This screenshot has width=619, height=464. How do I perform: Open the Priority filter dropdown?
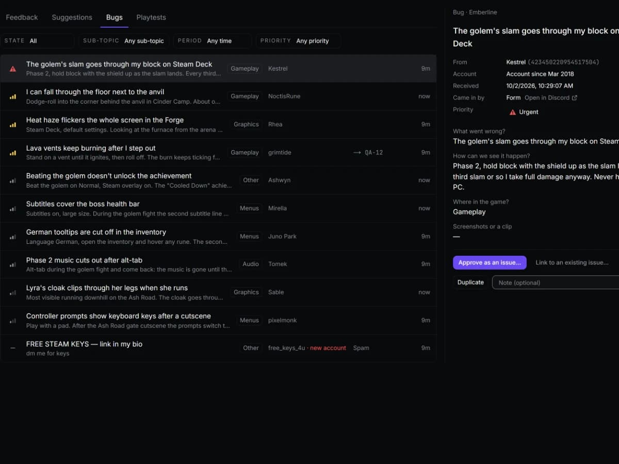tap(298, 41)
